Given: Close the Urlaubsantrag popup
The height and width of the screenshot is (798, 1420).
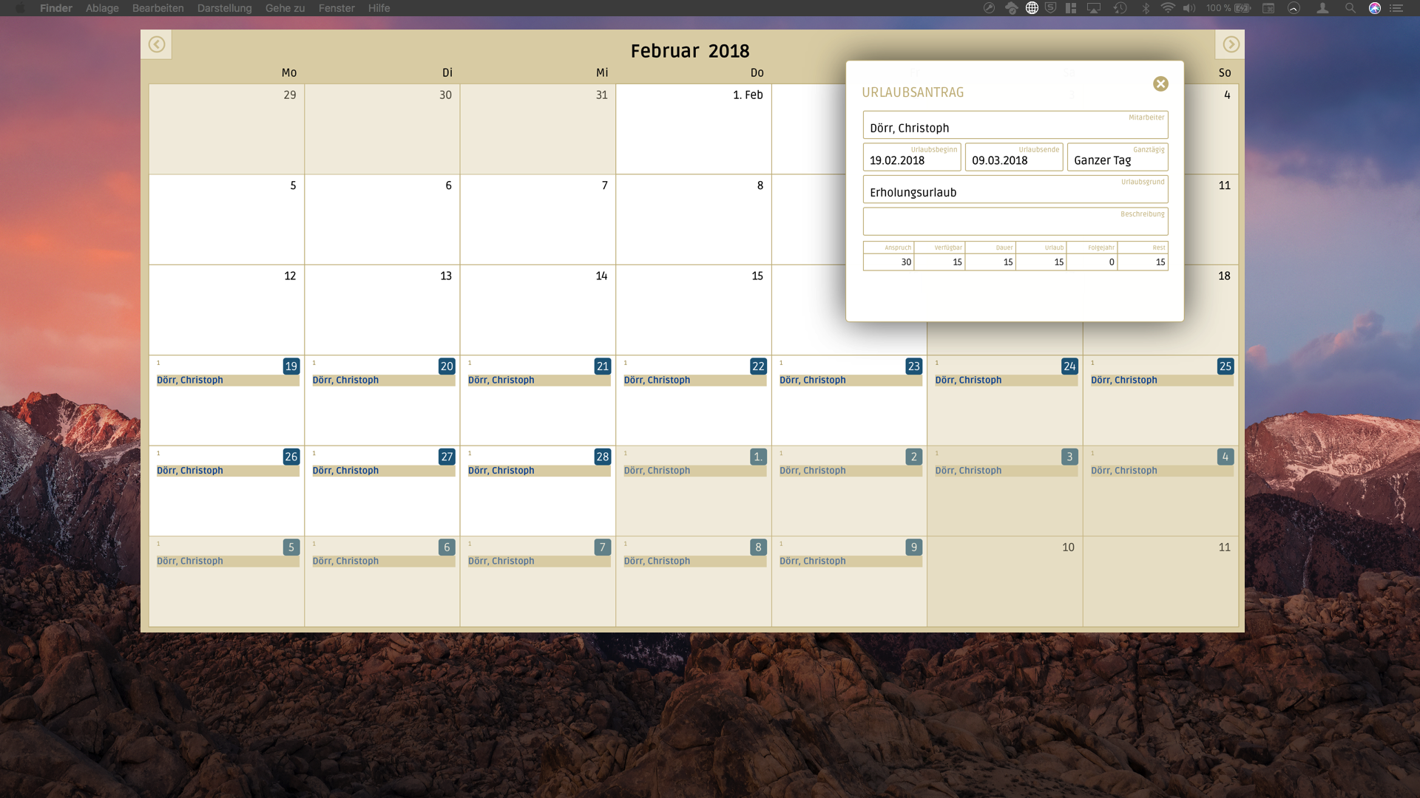Looking at the screenshot, I should tap(1160, 84).
